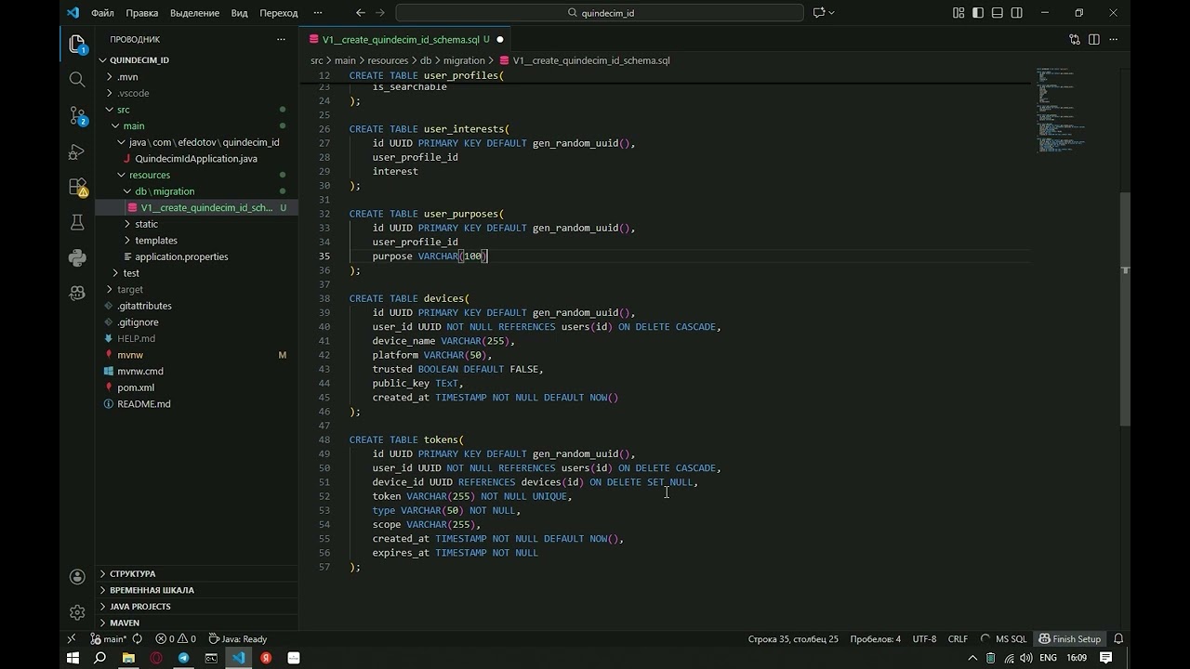Click the main* branch indicator
The height and width of the screenshot is (669, 1190).
click(109, 639)
